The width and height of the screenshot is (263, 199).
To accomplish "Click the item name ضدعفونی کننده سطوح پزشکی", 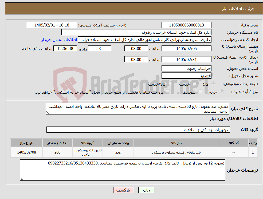I will point(176,152).
